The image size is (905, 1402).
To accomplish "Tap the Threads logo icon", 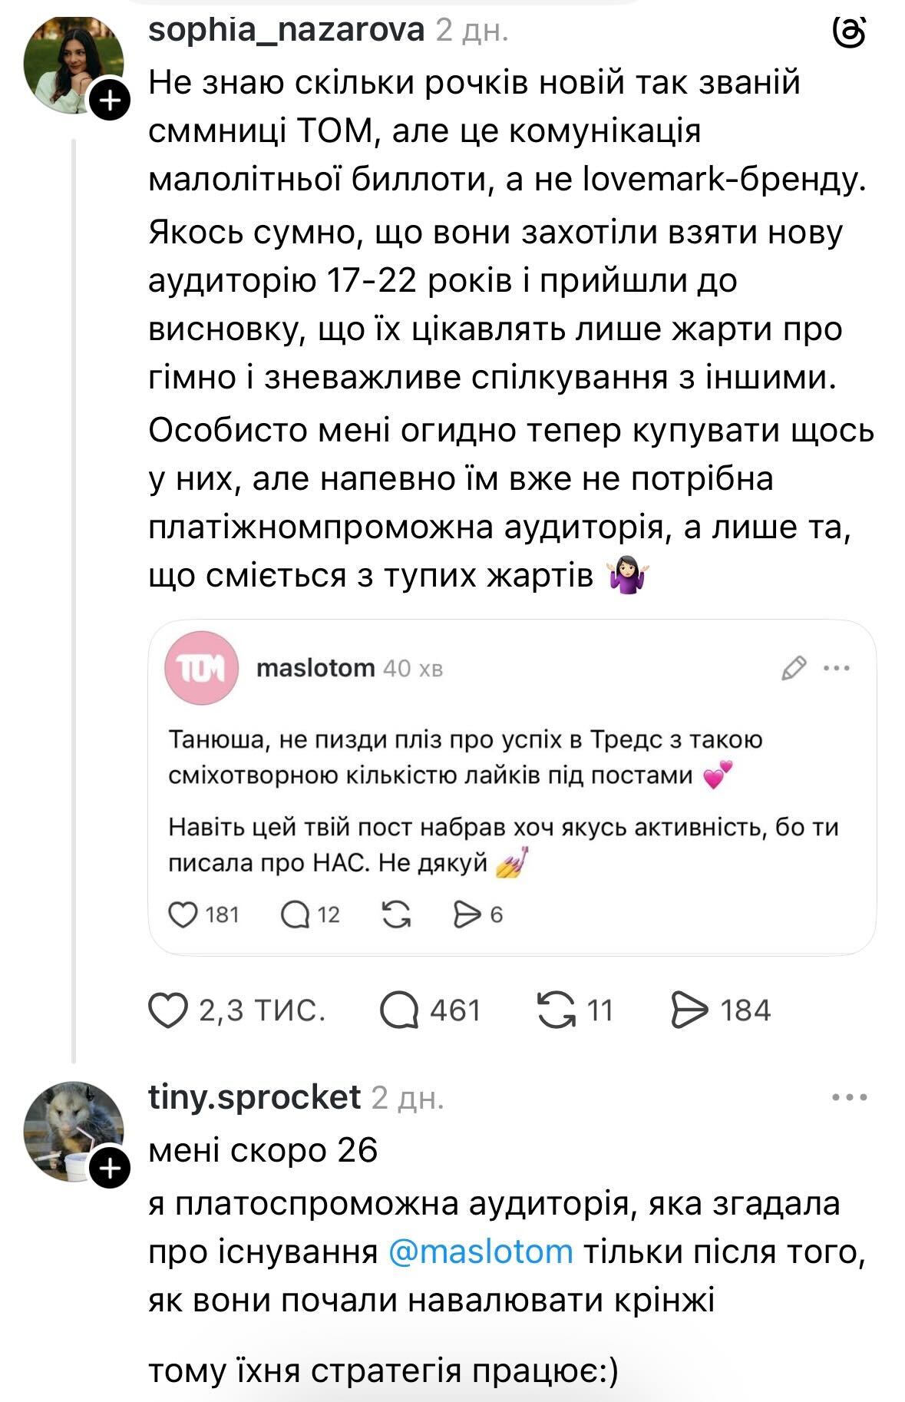I will click(849, 32).
